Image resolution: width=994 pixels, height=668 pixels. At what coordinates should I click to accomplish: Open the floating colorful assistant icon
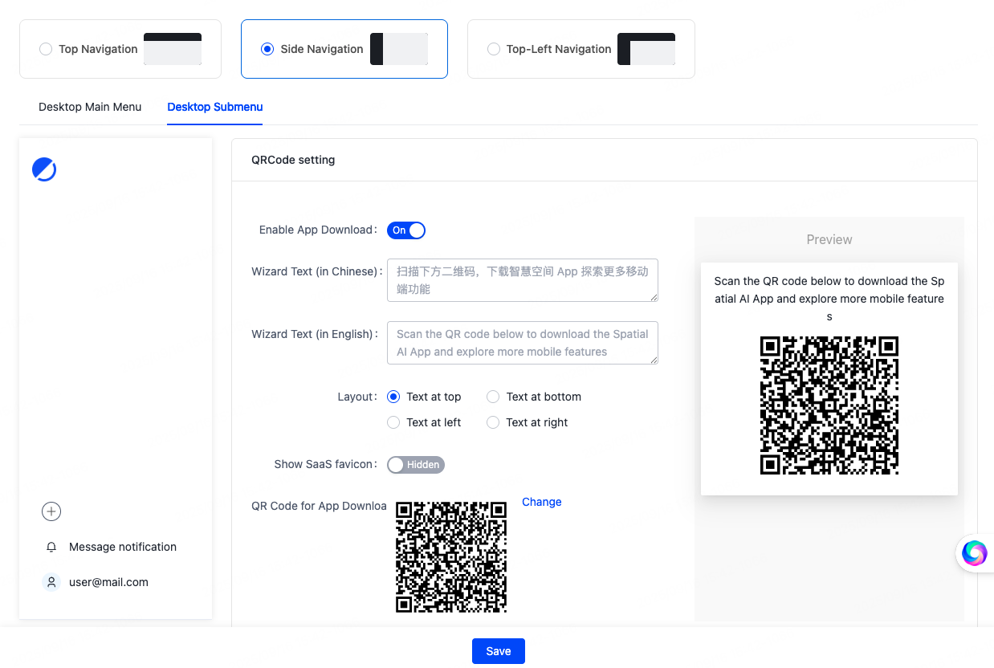click(974, 552)
